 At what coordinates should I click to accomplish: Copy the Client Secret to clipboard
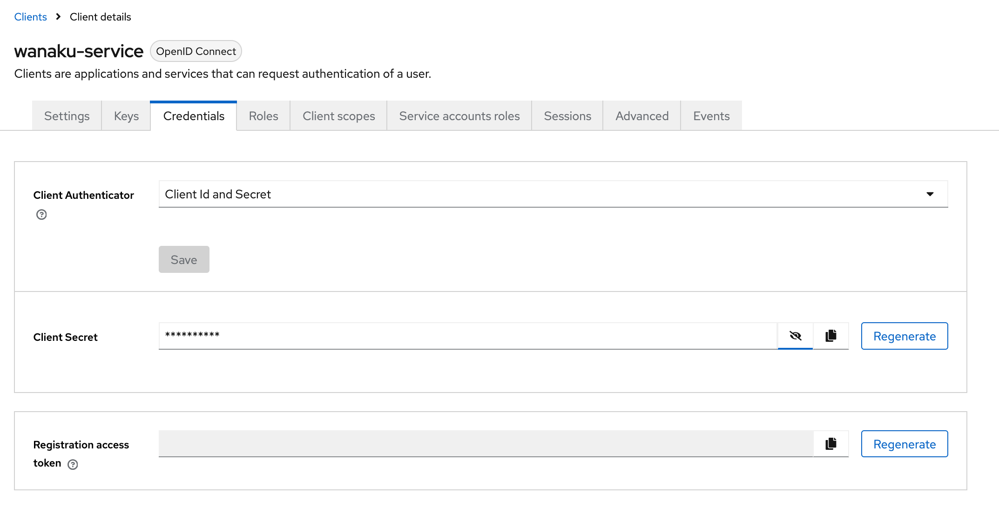(830, 336)
